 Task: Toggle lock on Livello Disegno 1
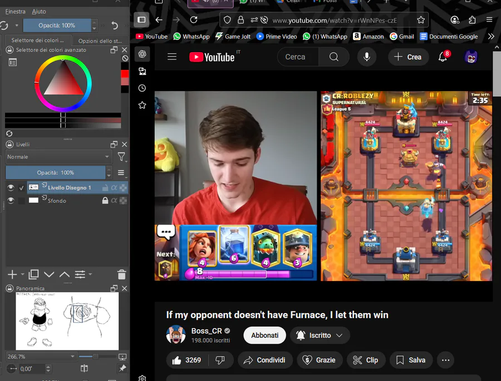(105, 188)
